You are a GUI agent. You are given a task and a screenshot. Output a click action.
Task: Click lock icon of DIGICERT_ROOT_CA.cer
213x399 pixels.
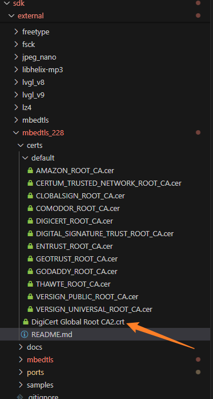tap(30, 221)
